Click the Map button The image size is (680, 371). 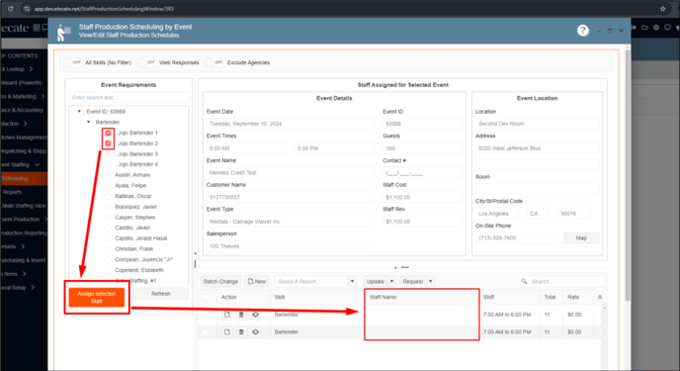coord(581,237)
